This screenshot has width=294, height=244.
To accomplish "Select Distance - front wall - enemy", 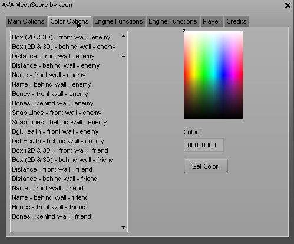I will [53, 56].
